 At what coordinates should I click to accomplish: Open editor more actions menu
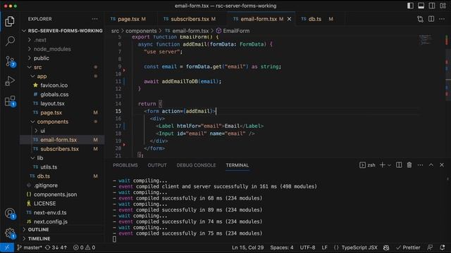pyautogui.click(x=442, y=19)
